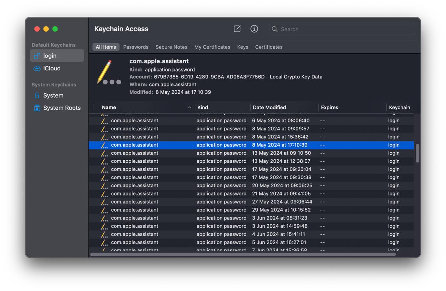Click the horizontal scrollbar at table bottom
Screen dimensions: 446x291
(243, 254)
